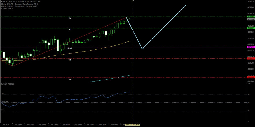This screenshot has height=127, width=255.
Task: Click the CENTER level label in RSI
Action: (x=5, y=102)
